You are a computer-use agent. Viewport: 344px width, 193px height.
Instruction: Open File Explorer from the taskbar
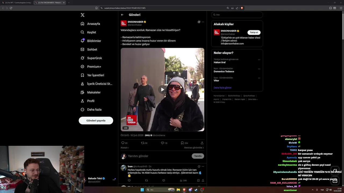(x=178, y=190)
